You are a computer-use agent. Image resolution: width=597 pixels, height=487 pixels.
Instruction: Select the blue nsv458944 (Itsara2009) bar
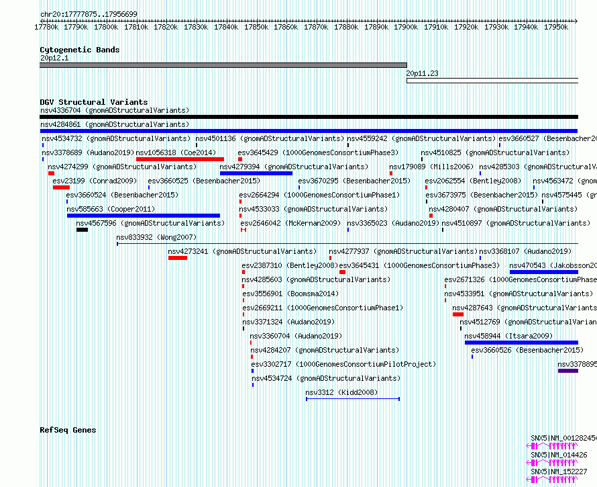pos(521,343)
